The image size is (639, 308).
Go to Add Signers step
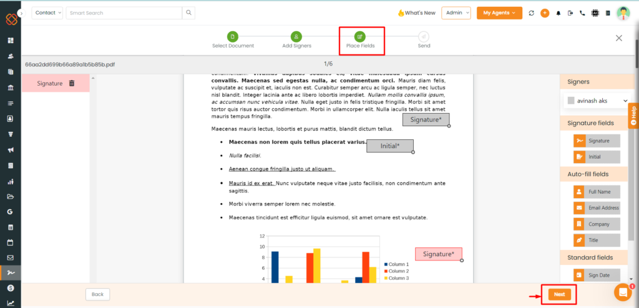pyautogui.click(x=296, y=41)
